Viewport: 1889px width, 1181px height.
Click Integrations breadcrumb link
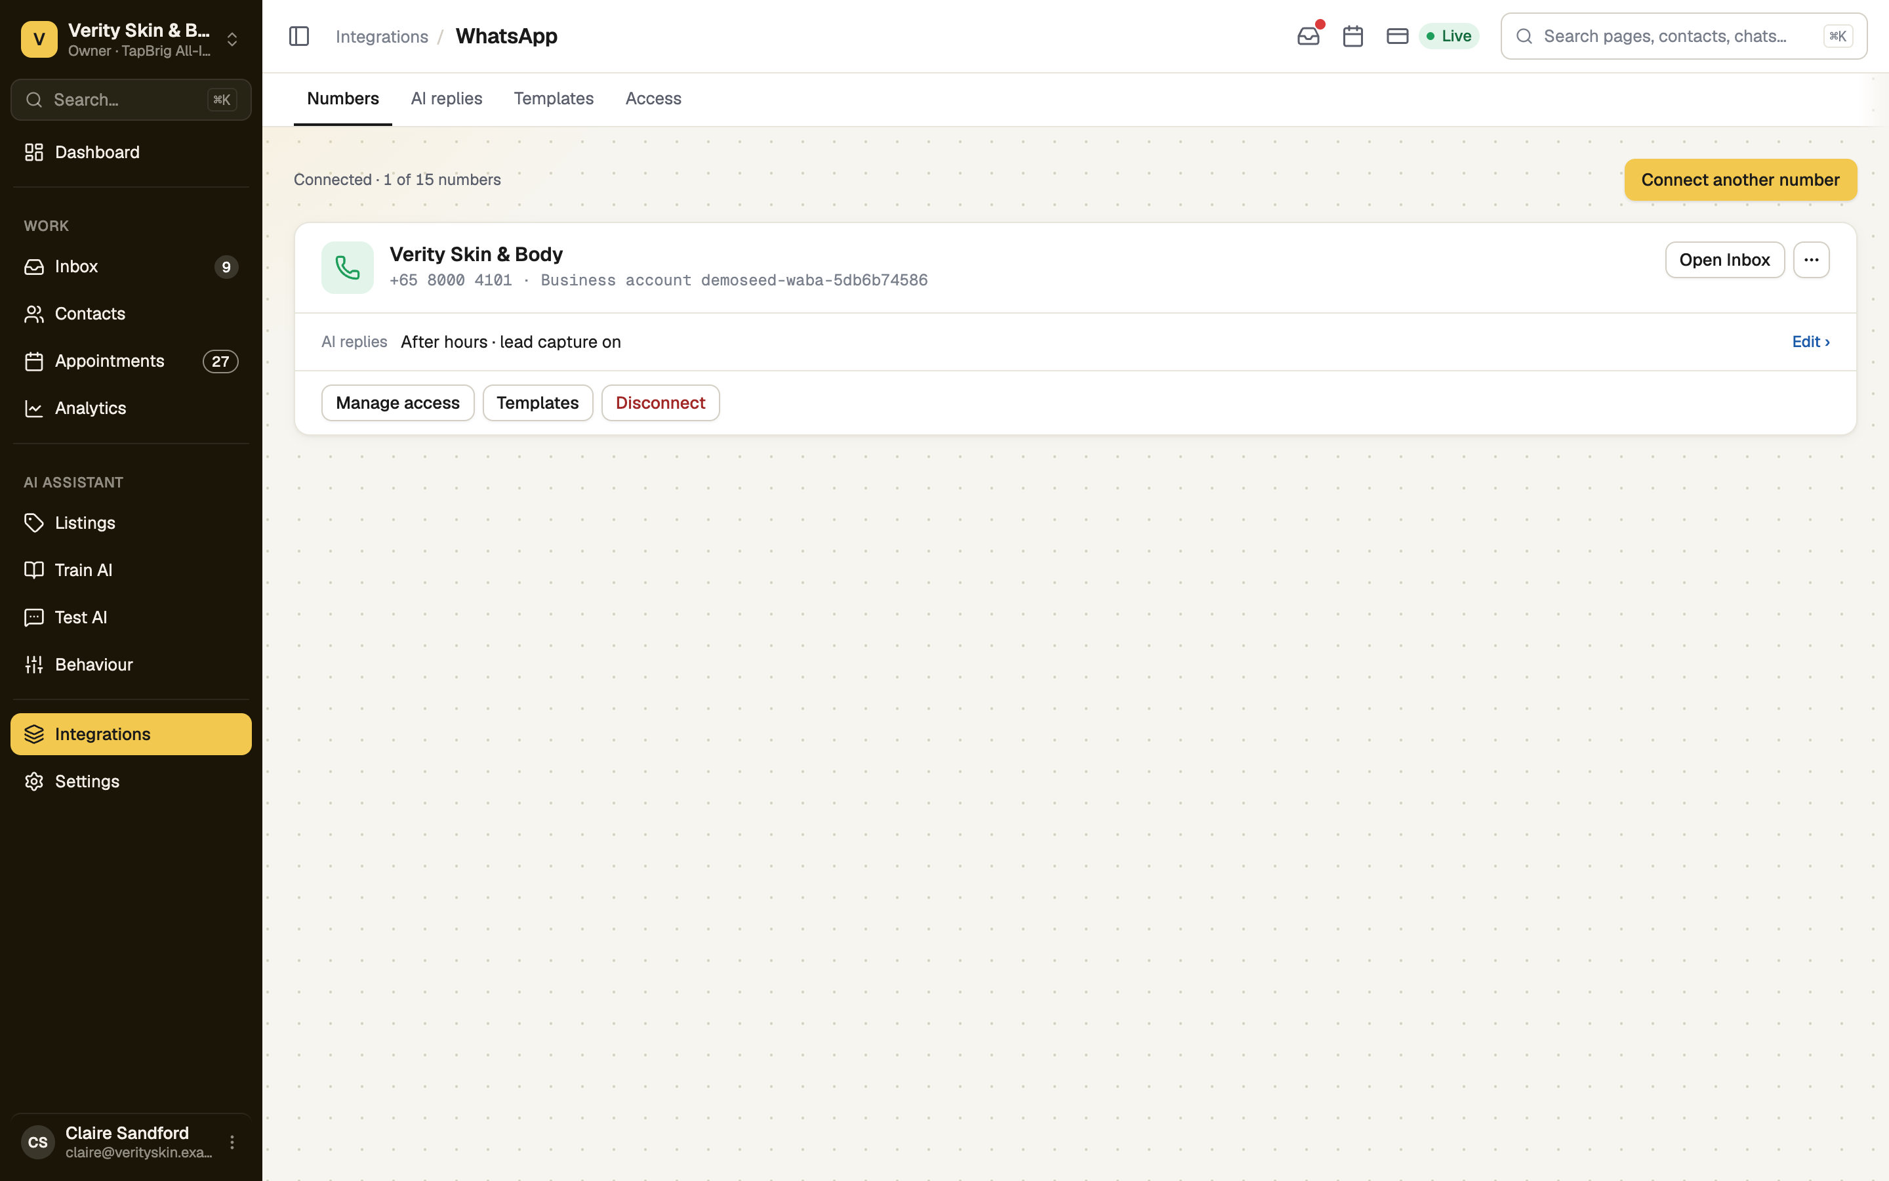pyautogui.click(x=382, y=37)
